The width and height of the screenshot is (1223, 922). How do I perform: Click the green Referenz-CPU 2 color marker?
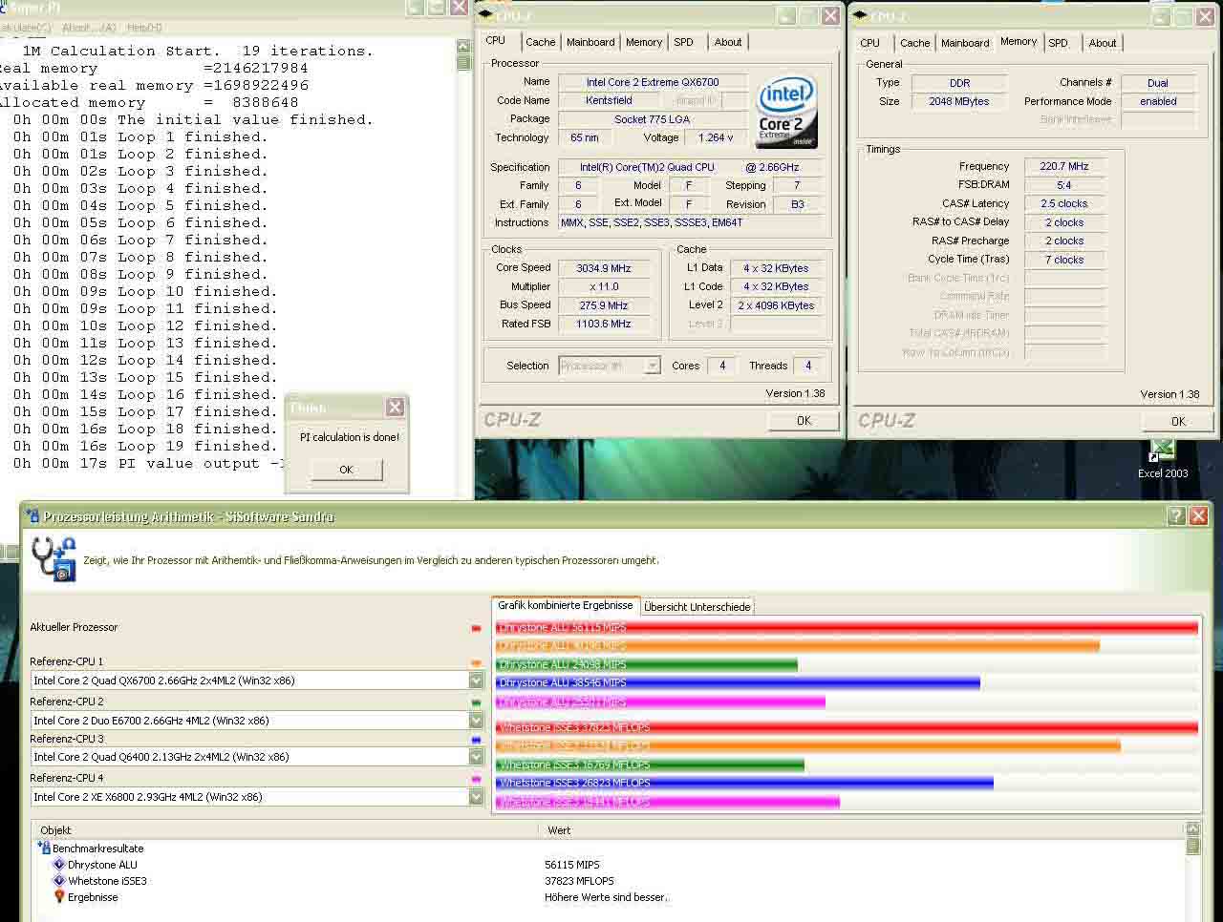coord(476,702)
